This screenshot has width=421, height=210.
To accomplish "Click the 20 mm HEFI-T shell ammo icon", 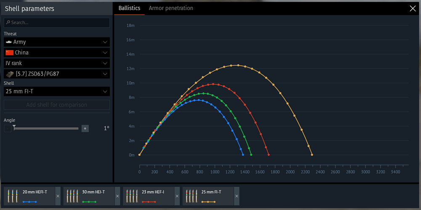I will (x=13, y=196).
